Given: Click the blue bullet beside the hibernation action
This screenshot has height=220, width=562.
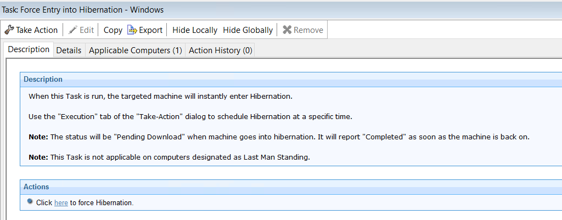Looking at the screenshot, I should [30, 202].
